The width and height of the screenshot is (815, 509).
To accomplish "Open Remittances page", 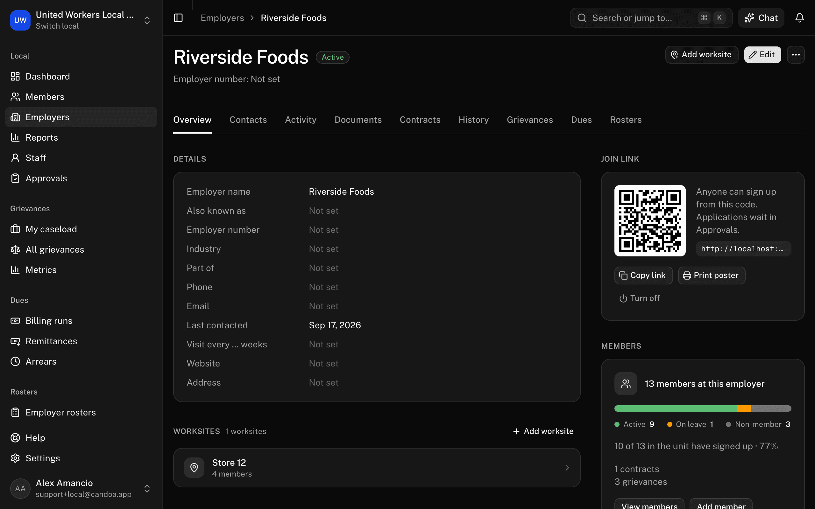I will click(81, 341).
